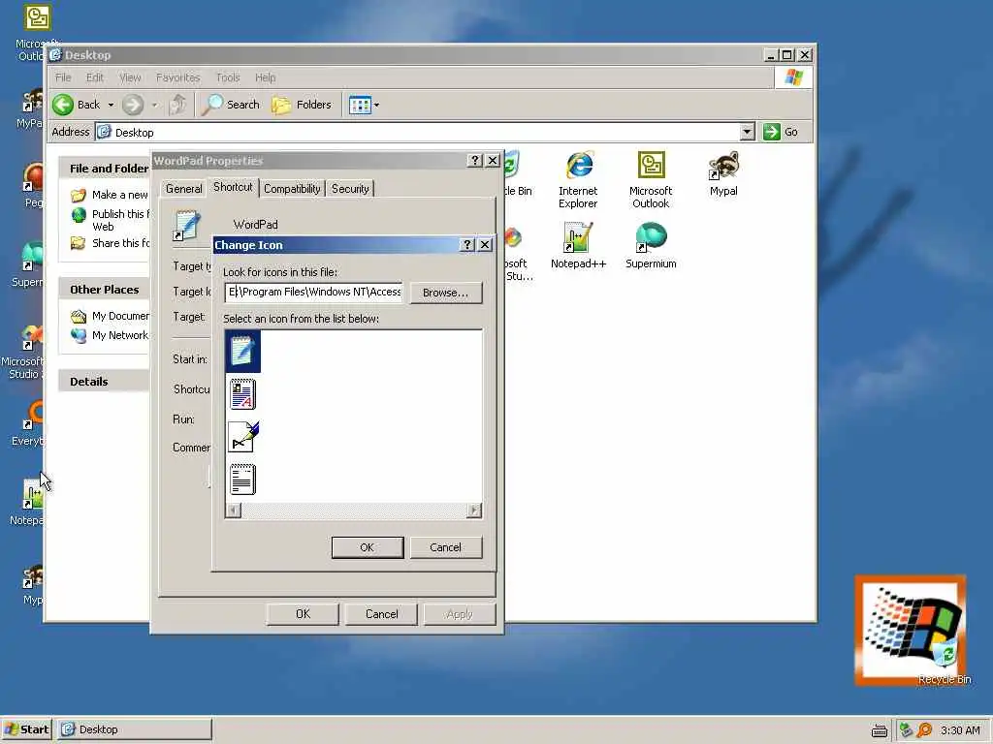The image size is (993, 744).
Task: Switch to General tab in WordPad Properties
Action: point(183,189)
